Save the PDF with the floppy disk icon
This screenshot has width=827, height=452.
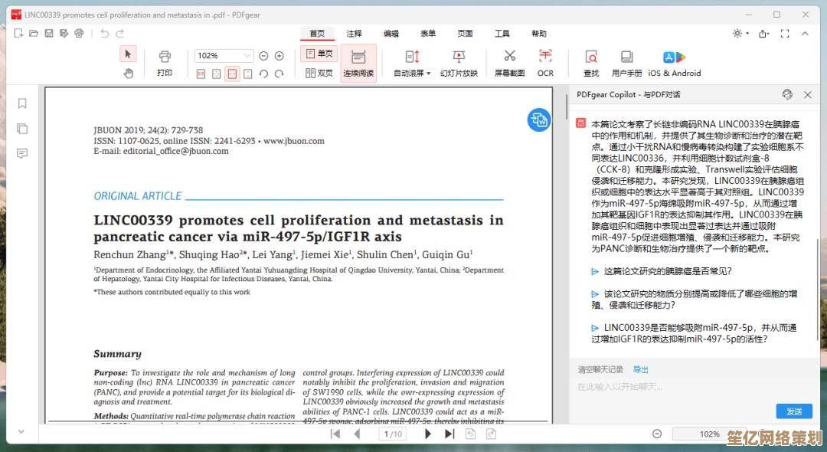point(49,33)
